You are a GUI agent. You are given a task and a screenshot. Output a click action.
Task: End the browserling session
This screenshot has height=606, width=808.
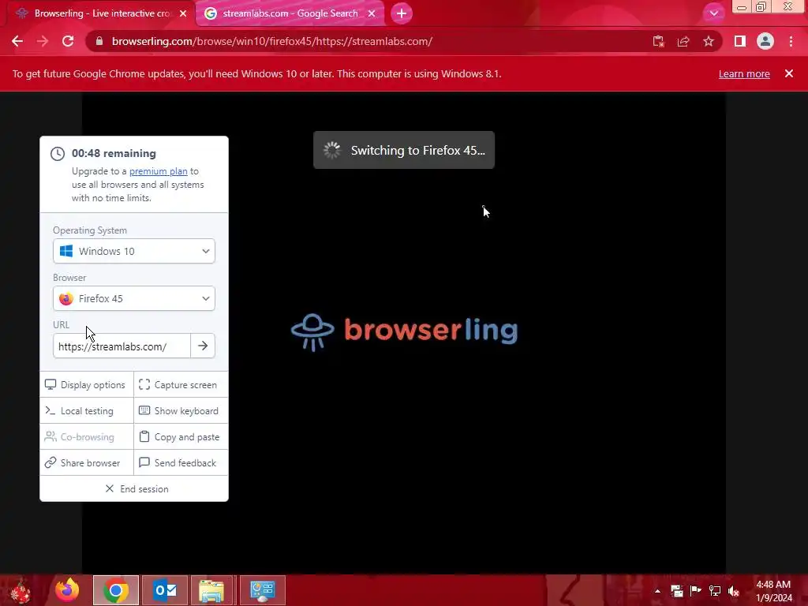coord(134,488)
